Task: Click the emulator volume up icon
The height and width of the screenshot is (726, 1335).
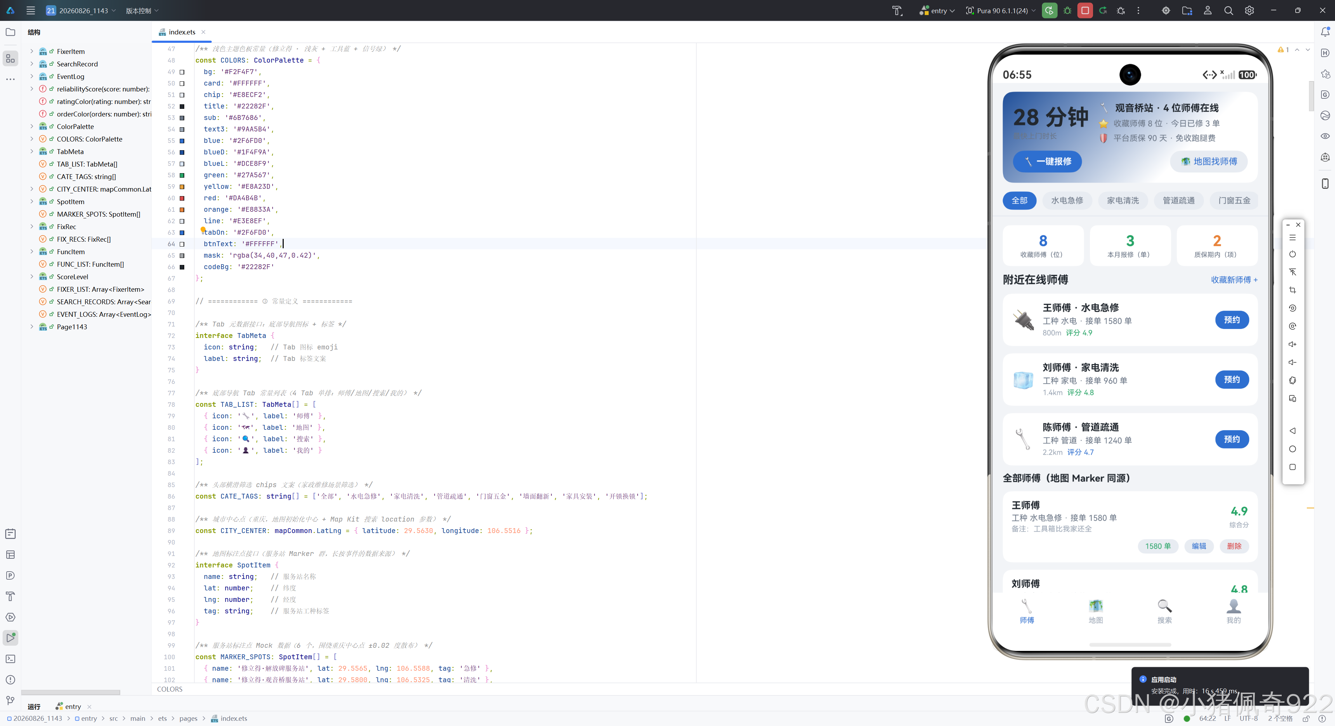Action: (x=1293, y=344)
